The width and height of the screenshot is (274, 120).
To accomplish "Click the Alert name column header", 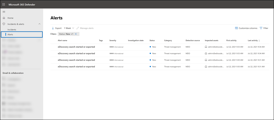I will pyautogui.click(x=62, y=40).
